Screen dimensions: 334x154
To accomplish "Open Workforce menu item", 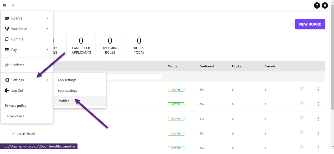I will coord(27,29).
